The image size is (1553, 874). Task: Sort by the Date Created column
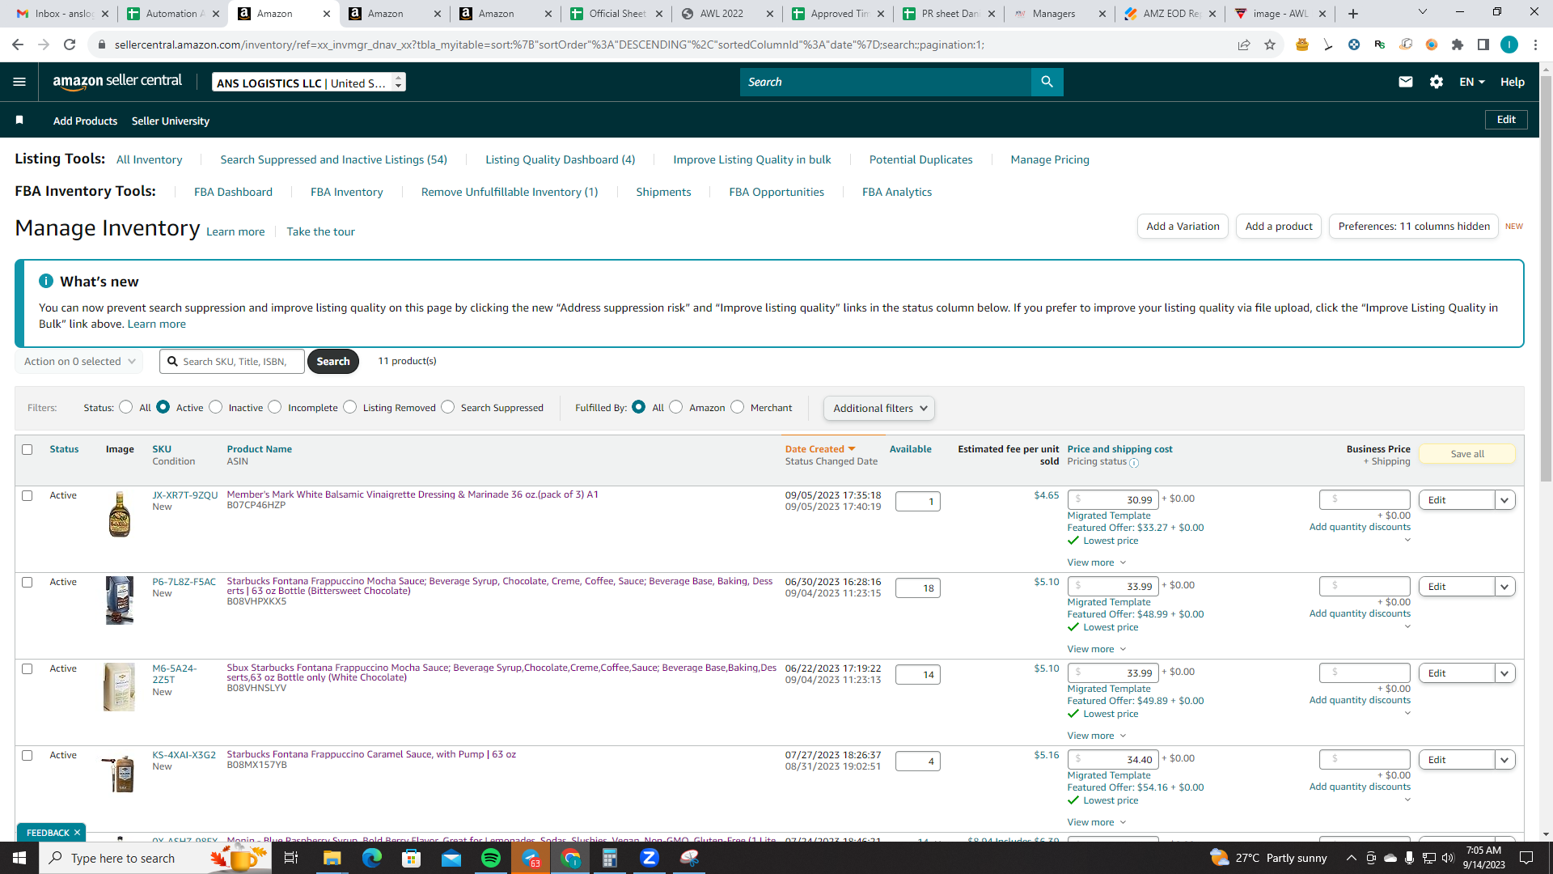[x=820, y=449]
